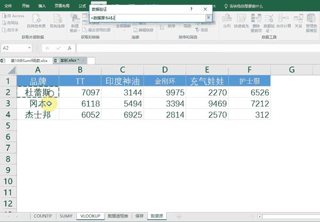Click the range input =数据源!$A$2
The image size is (320, 222).
148,18
